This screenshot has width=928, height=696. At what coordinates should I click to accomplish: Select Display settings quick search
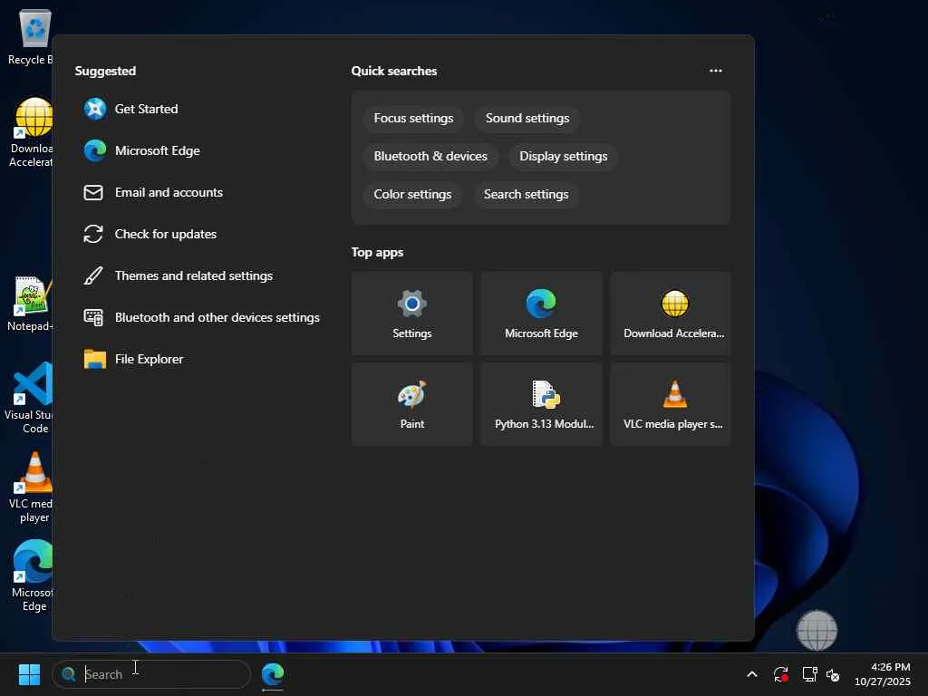tap(564, 156)
